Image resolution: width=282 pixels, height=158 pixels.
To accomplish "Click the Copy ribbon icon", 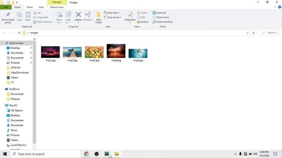I will point(19,16).
